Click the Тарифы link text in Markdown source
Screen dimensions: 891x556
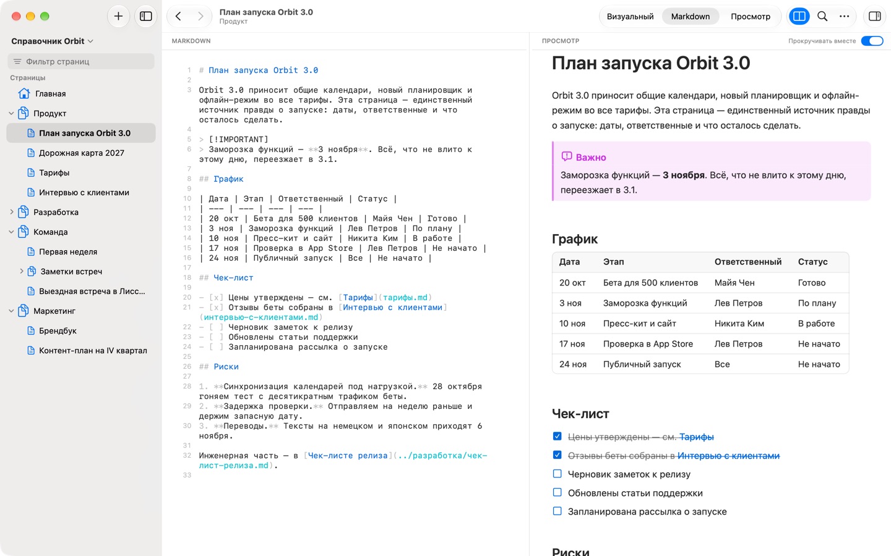[x=358, y=298]
